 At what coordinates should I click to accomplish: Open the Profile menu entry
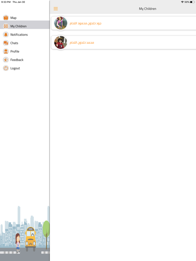[x=25, y=51]
